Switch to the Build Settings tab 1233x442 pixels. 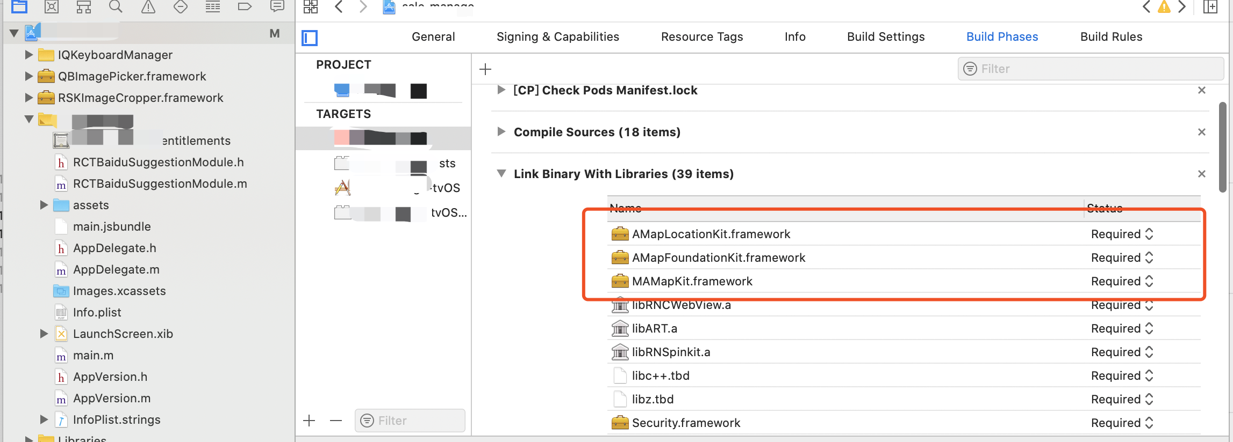click(885, 37)
